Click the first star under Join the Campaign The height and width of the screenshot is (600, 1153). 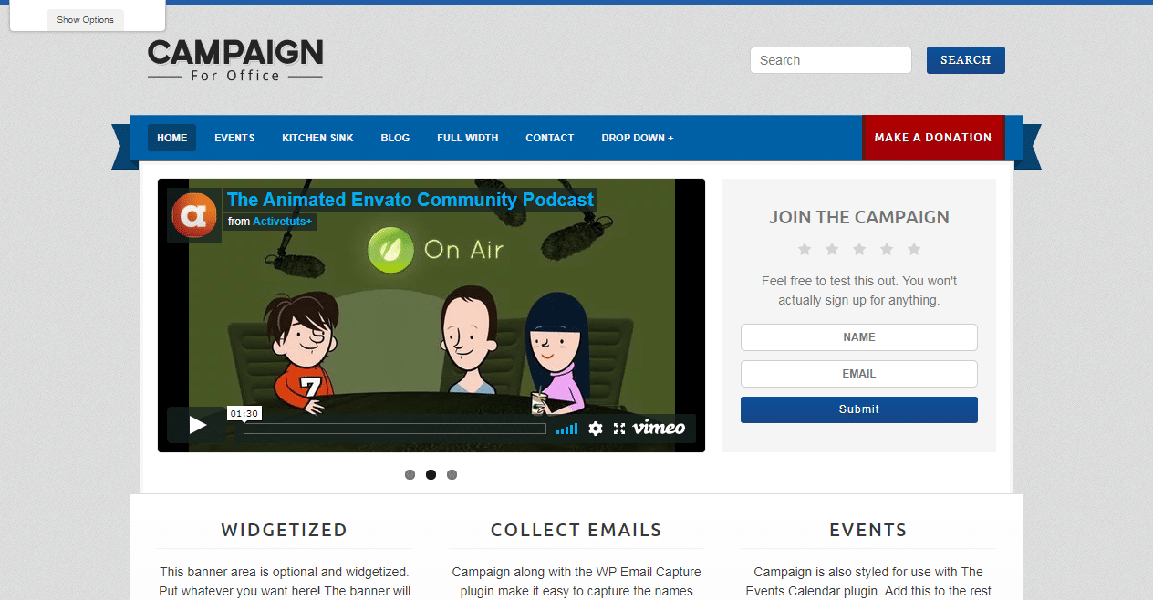(x=805, y=249)
